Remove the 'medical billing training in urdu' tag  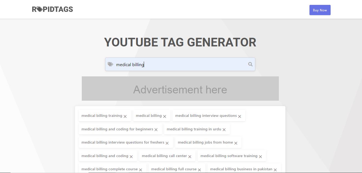(x=224, y=129)
